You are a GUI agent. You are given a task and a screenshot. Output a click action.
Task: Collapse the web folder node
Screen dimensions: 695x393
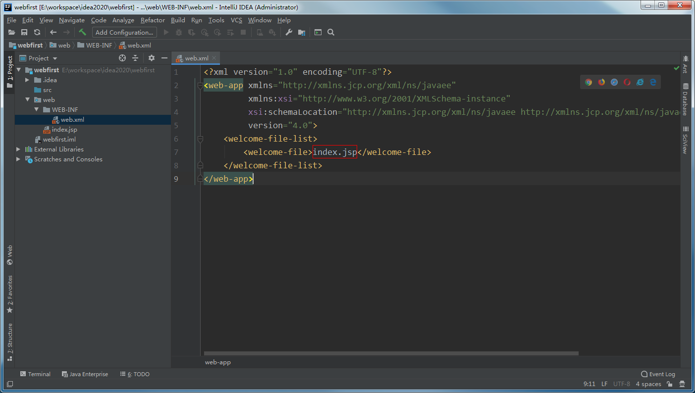pyautogui.click(x=28, y=100)
